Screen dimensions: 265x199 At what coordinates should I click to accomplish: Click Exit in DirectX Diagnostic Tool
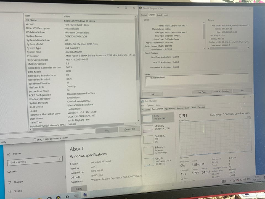[x=242, y=91]
